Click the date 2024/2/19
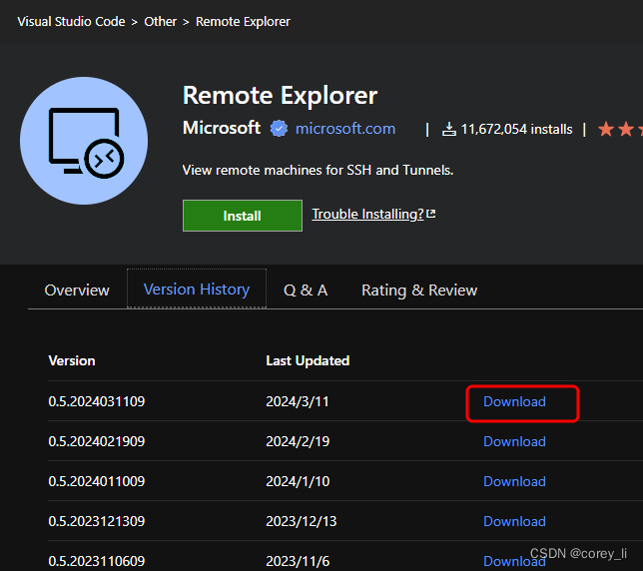 [x=298, y=441]
